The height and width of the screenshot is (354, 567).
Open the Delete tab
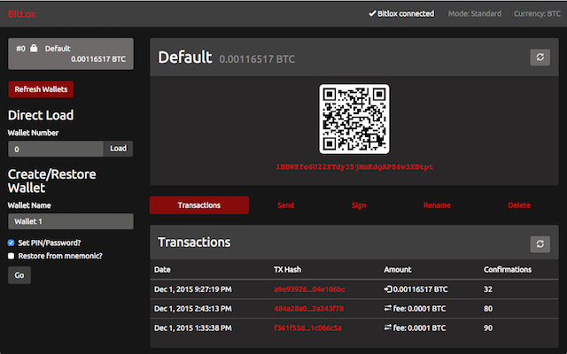[519, 205]
